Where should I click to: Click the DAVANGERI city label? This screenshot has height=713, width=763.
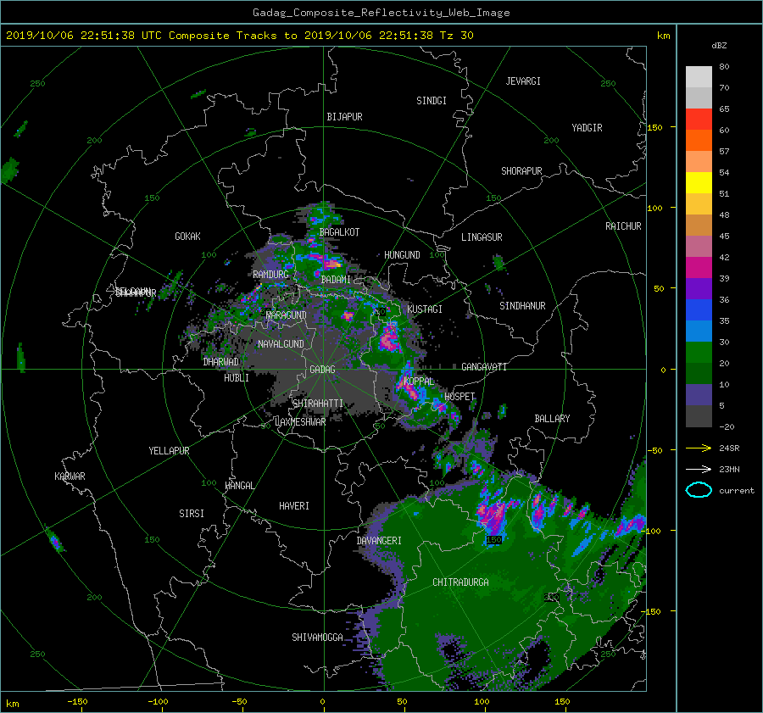coord(379,541)
